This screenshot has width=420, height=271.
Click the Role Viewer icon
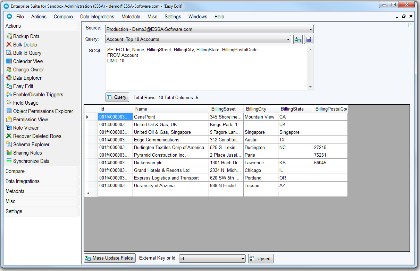point(9,128)
